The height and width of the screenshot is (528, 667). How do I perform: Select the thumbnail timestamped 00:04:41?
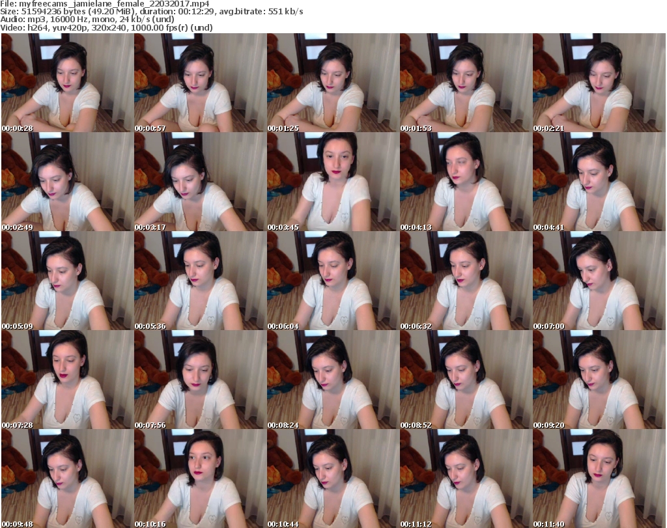pyautogui.click(x=599, y=182)
